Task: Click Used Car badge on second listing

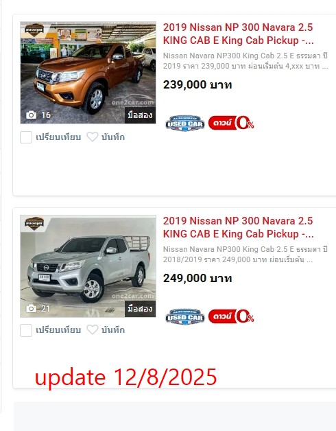Action: (185, 316)
